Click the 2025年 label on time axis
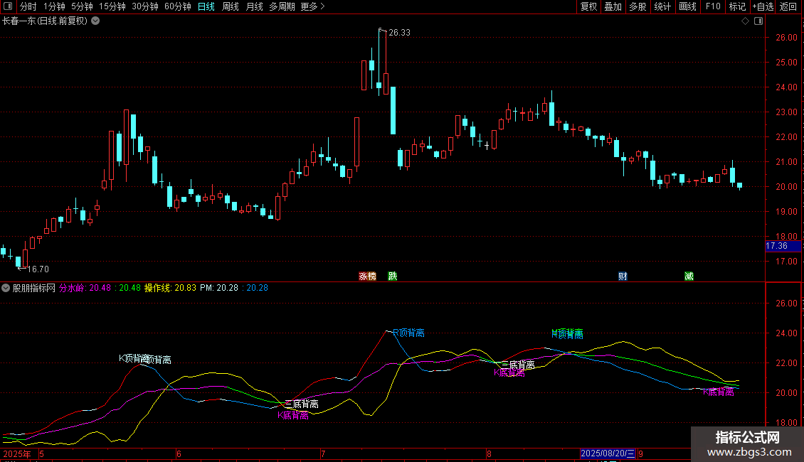The image size is (804, 462). pyautogui.click(x=17, y=453)
